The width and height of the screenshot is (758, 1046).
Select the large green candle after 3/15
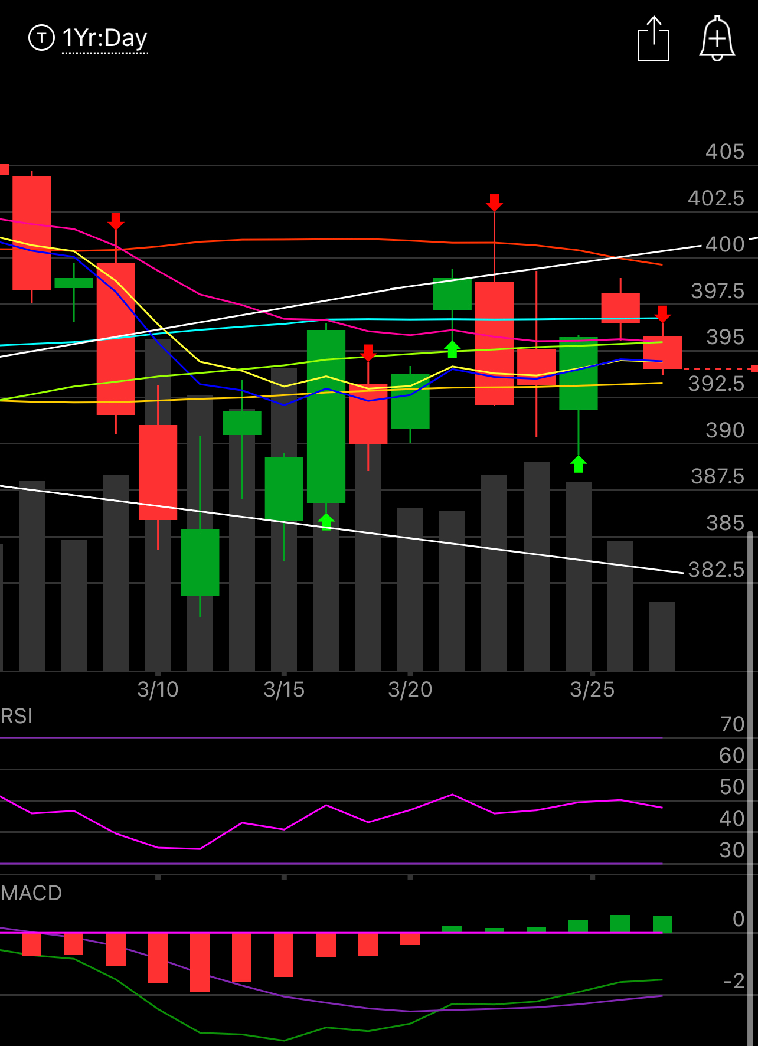(326, 416)
